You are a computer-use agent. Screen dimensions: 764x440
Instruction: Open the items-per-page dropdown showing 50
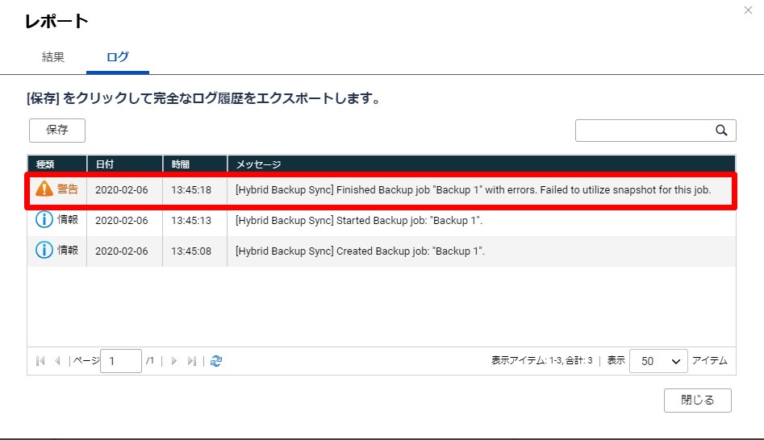[x=658, y=361]
